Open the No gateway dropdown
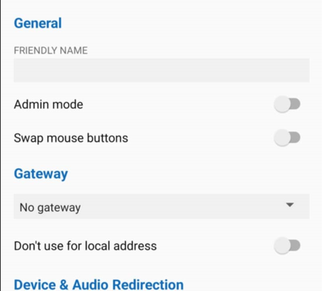This screenshot has width=322, height=291. point(162,206)
